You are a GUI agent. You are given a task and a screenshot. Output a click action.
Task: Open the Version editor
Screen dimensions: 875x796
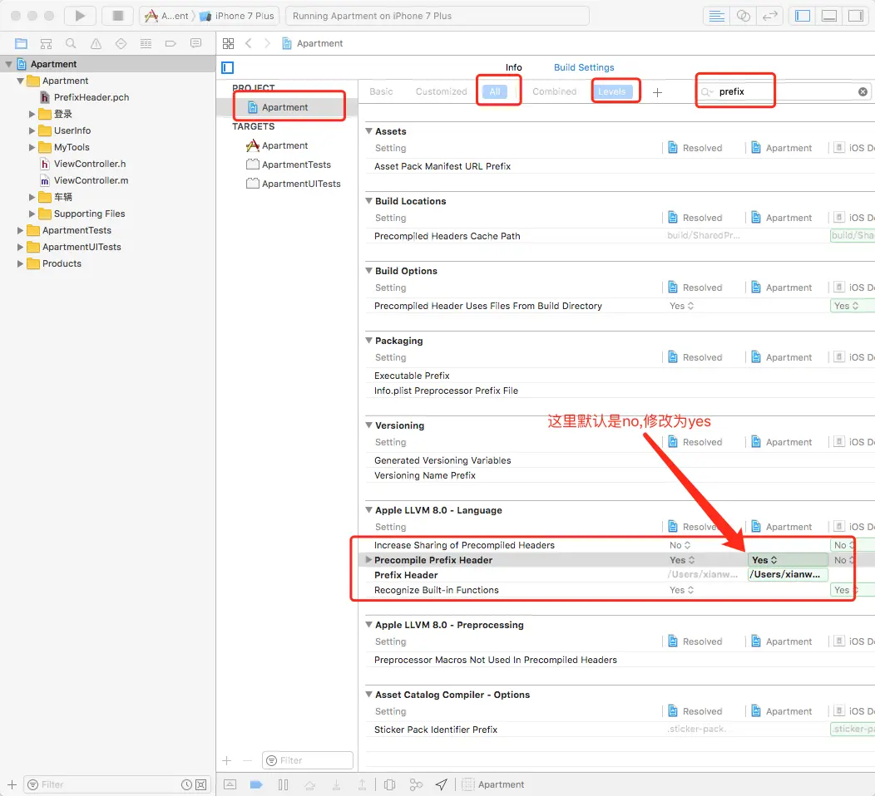pyautogui.click(x=770, y=16)
